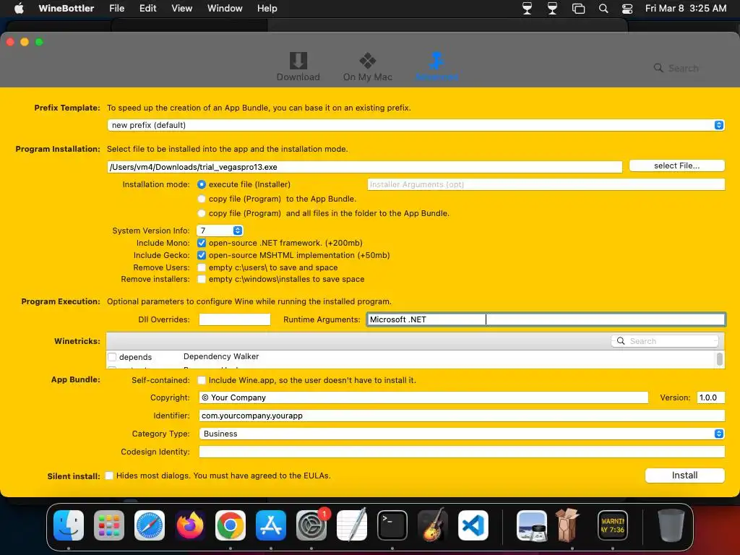Open the Category Type Business dropdown

pyautogui.click(x=462, y=434)
